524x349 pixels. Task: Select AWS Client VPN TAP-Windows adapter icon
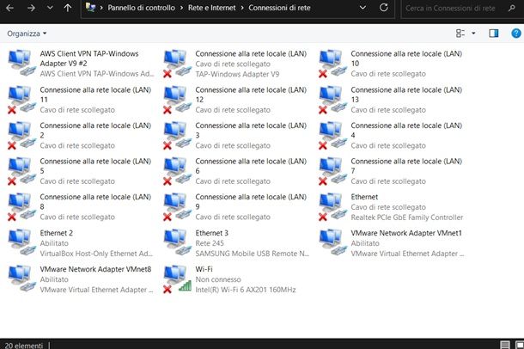pyautogui.click(x=21, y=63)
